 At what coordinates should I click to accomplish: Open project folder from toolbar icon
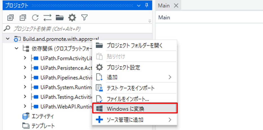(x=60, y=18)
